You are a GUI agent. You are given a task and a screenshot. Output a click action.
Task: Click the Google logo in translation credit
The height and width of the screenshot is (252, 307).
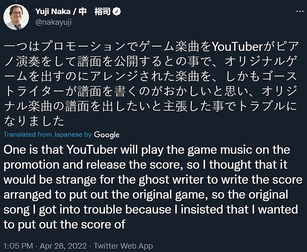pos(107,135)
